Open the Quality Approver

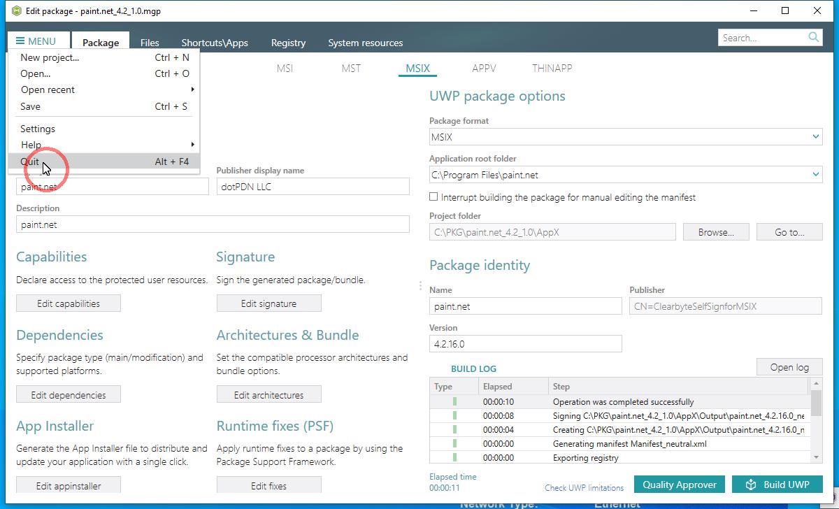pos(679,485)
